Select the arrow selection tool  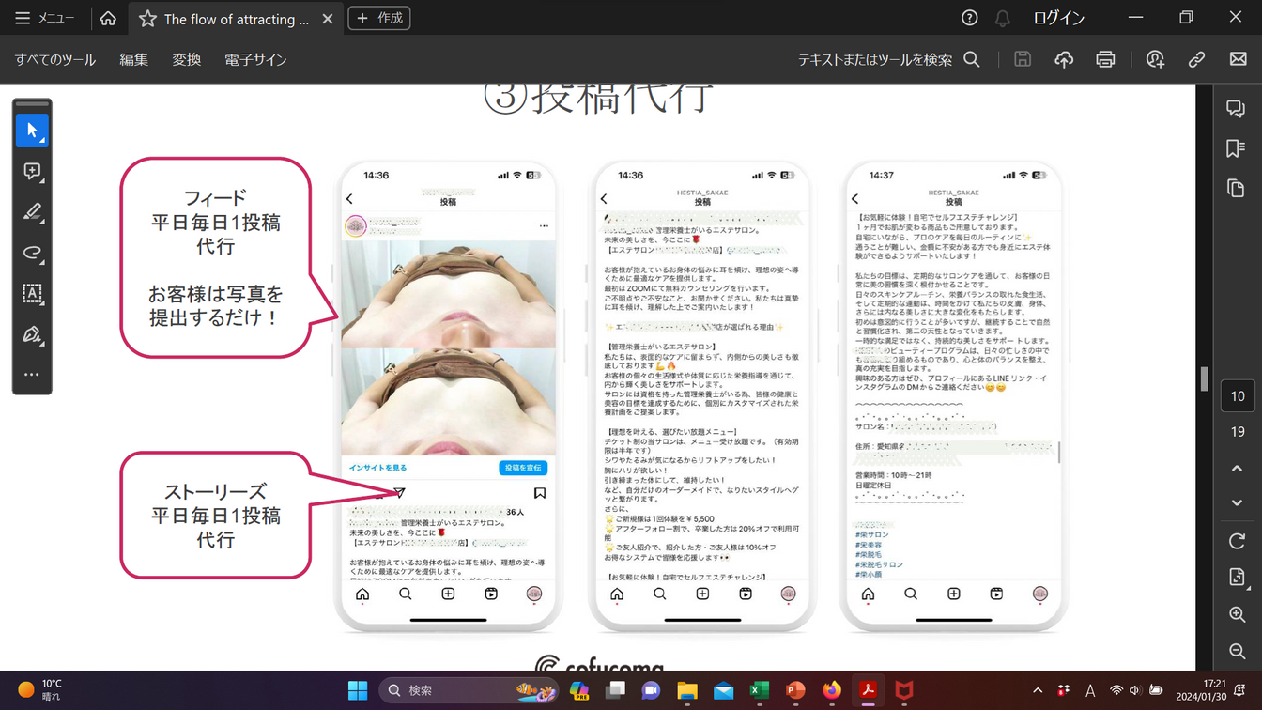pyautogui.click(x=32, y=131)
